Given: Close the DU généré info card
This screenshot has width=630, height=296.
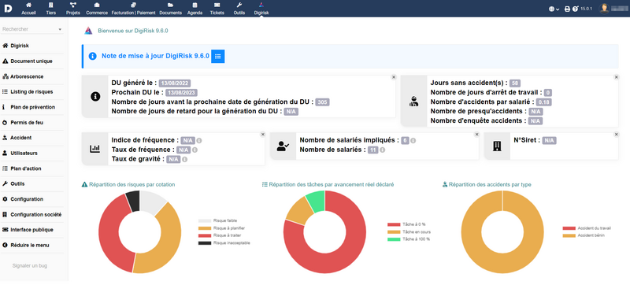Looking at the screenshot, I should click(393, 77).
